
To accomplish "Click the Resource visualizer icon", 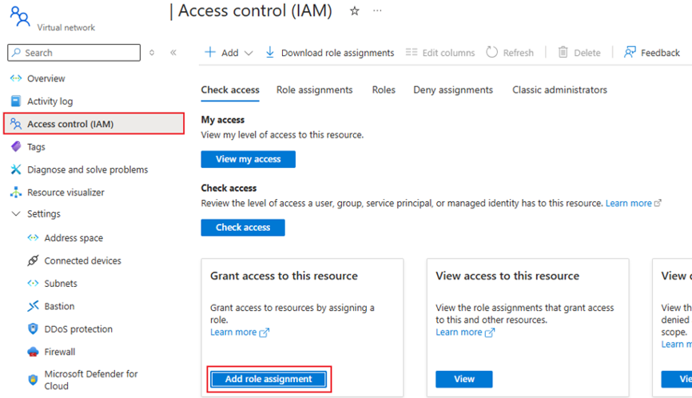I will tap(16, 193).
